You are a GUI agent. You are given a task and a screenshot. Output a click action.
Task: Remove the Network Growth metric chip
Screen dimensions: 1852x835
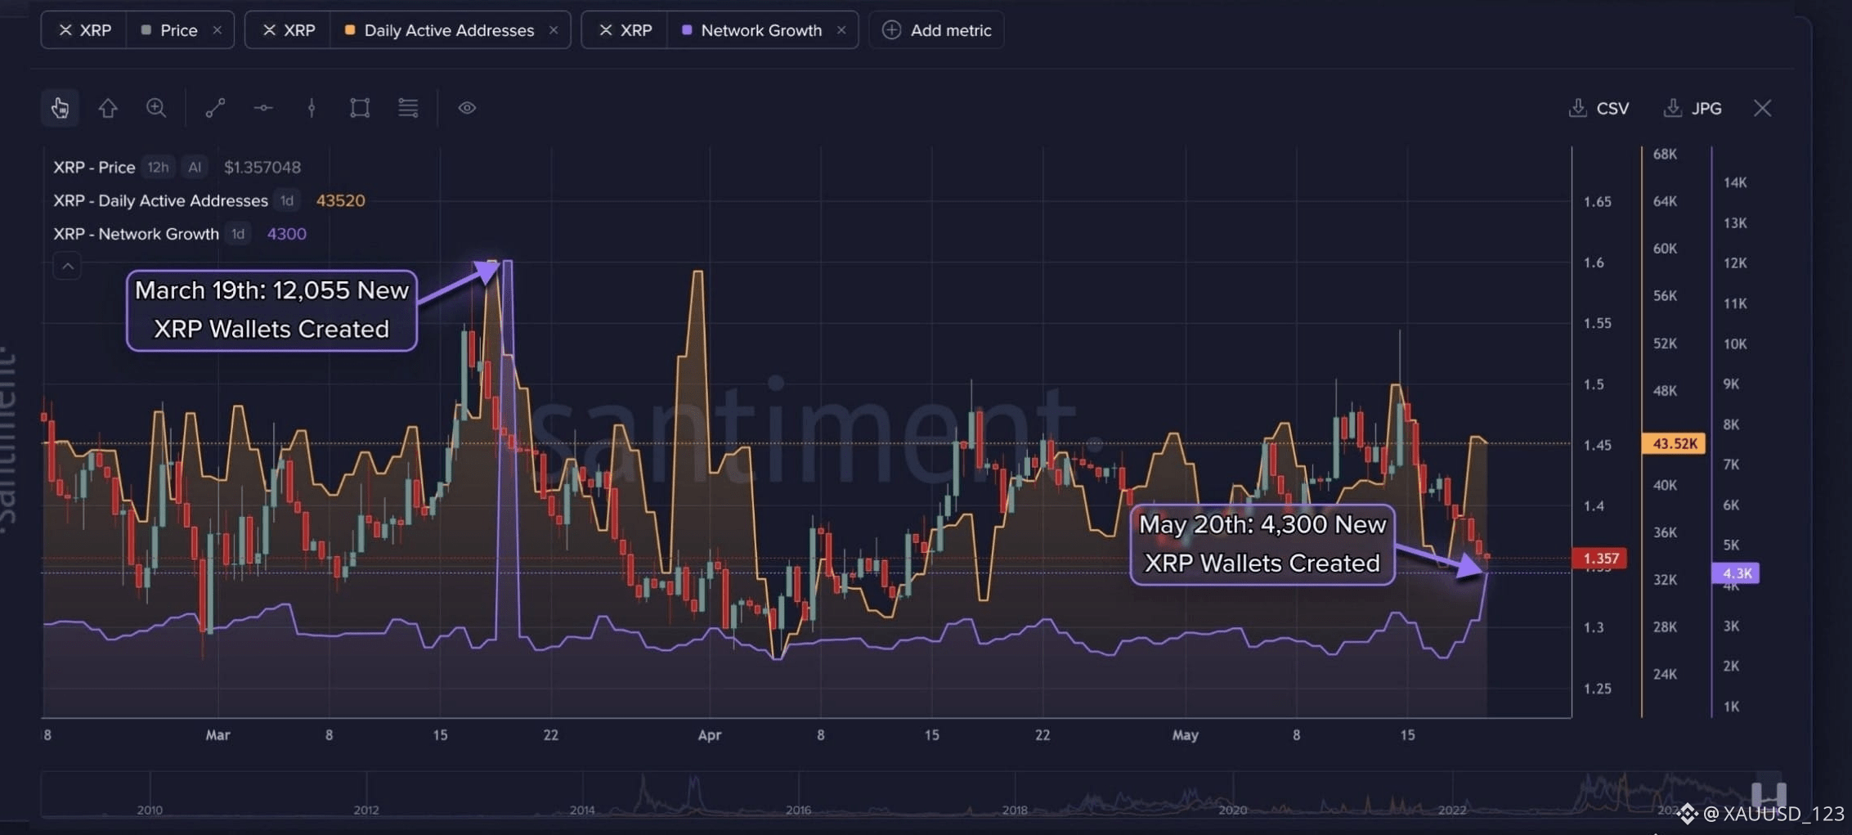click(841, 30)
